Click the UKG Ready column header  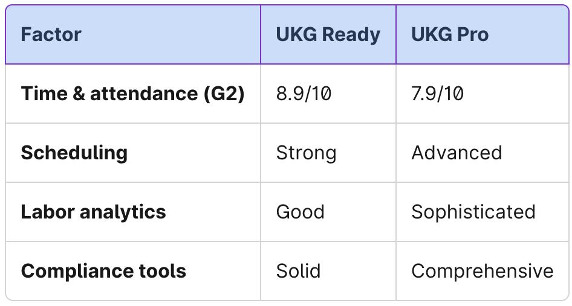(328, 34)
